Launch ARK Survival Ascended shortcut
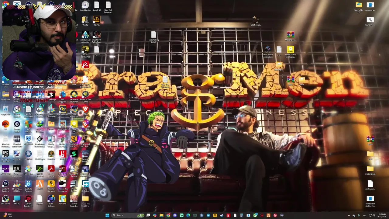The image size is (389, 219). [85, 37]
